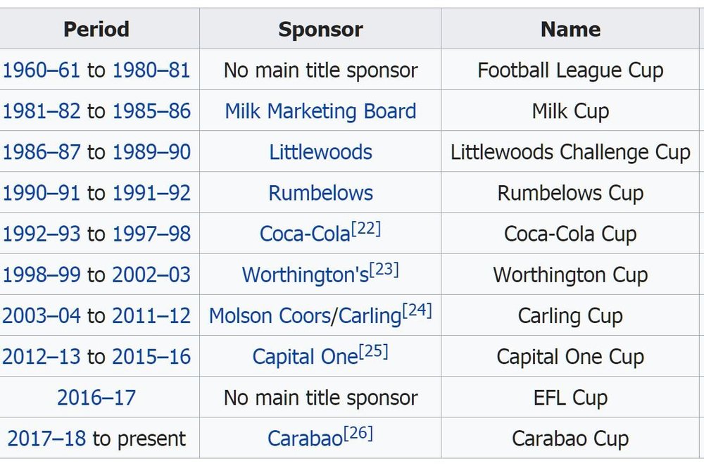Image resolution: width=704 pixels, height=473 pixels.
Task: Open the 2017–18 season link
Action: pos(46,439)
